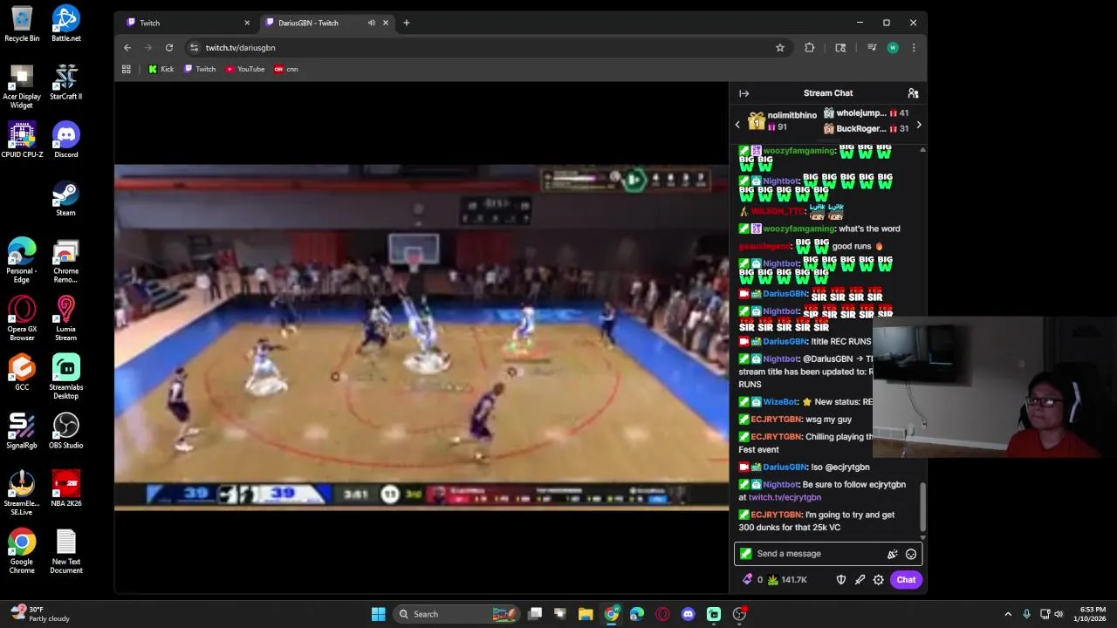Select the NBA 2K26 desktop icon
The height and width of the screenshot is (628, 1117).
(x=66, y=489)
